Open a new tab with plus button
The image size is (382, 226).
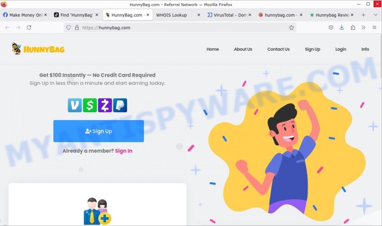coord(363,15)
